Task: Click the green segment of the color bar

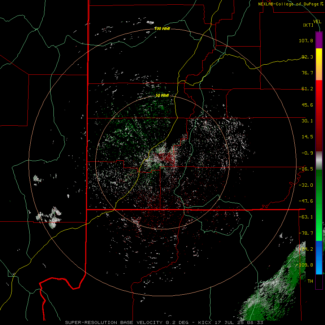Action: 319,205
